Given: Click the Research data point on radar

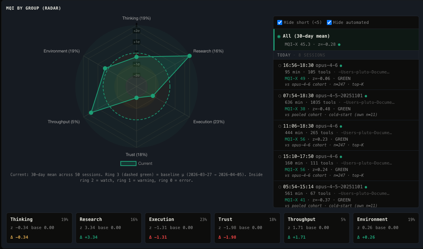Looking at the screenshot, I should coord(190,56).
